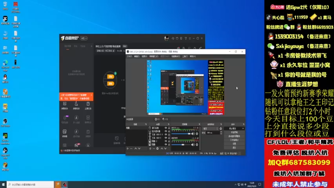Open the scene transition type dropdown
334x188 pixels.
pos(210,129)
